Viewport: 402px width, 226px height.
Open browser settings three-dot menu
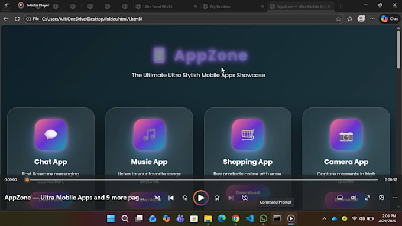(x=372, y=19)
